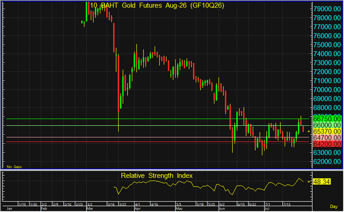Click the 7/13 date marker

coord(287,204)
